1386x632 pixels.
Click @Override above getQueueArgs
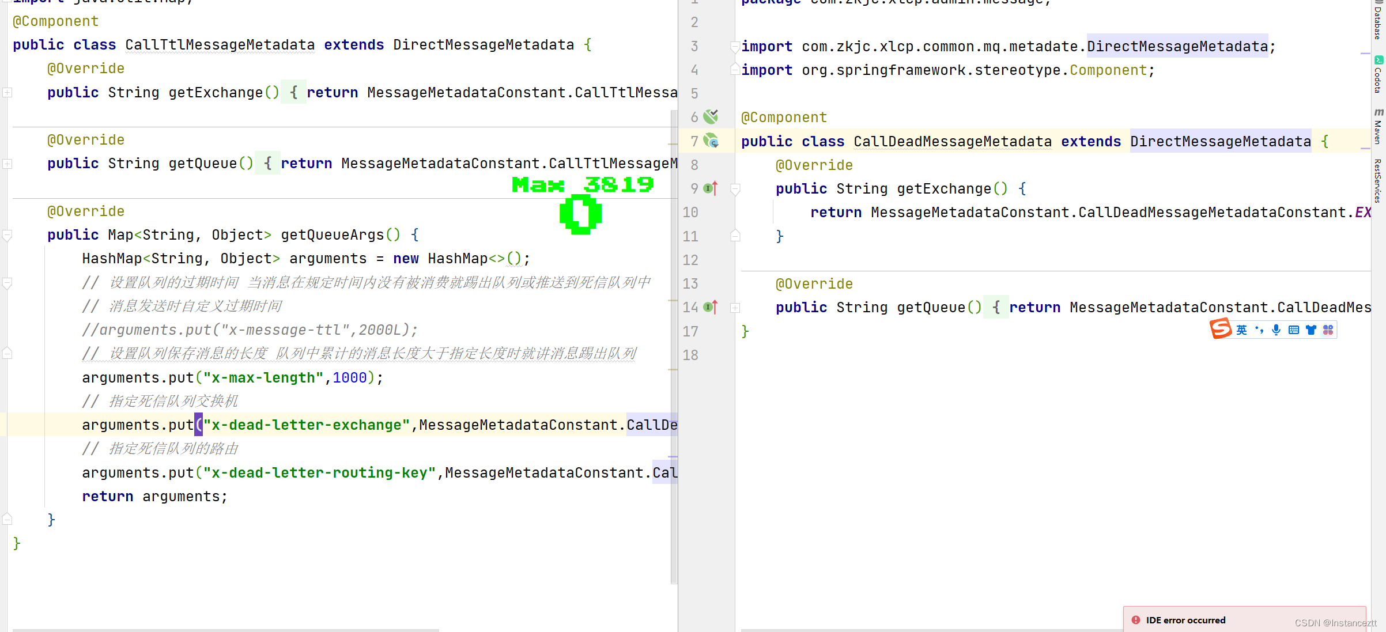[86, 211]
